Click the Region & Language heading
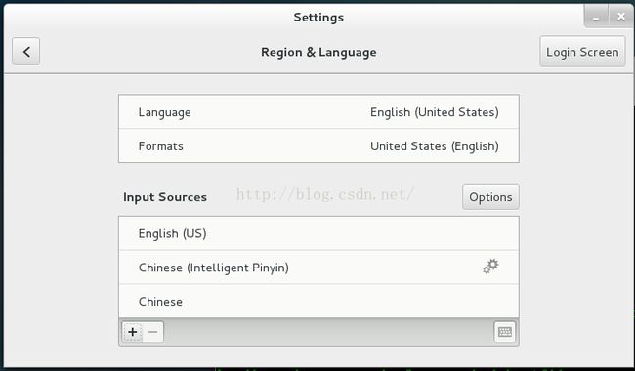 (x=318, y=52)
